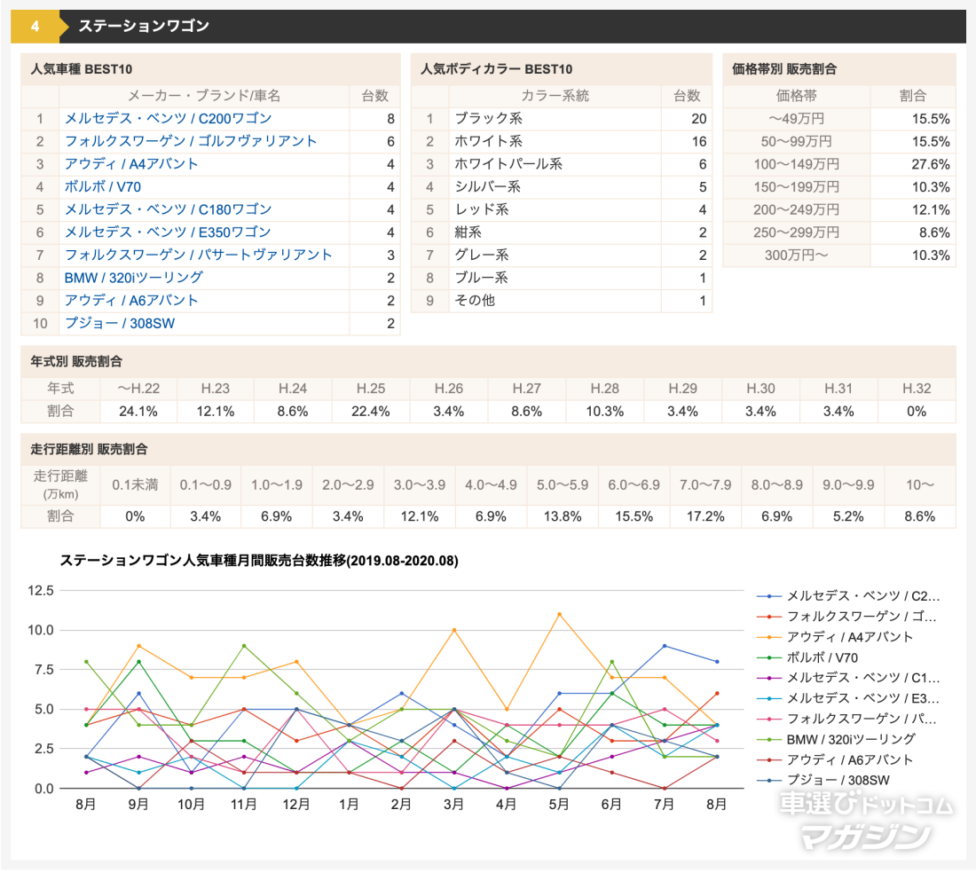The image size is (976, 873).
Task: Click the yellow number 4 section badge
Action: [x=35, y=26]
